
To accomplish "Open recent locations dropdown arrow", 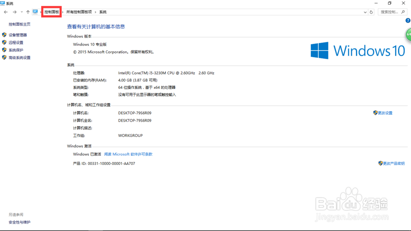I will (x=22, y=12).
